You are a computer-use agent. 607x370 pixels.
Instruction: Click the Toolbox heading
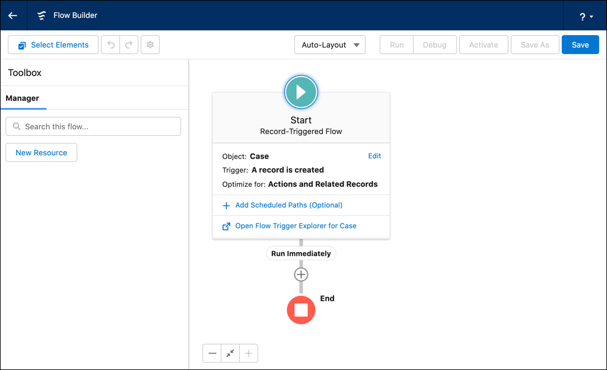(x=25, y=73)
